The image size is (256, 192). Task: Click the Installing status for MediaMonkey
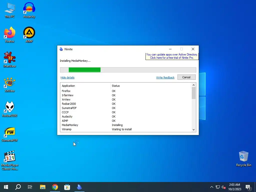(117, 125)
